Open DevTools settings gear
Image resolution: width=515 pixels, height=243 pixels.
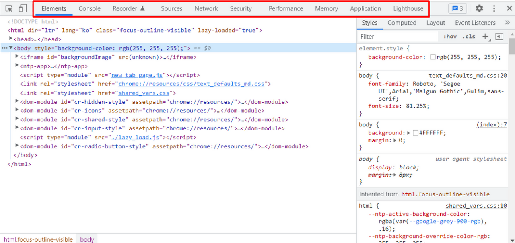[479, 8]
